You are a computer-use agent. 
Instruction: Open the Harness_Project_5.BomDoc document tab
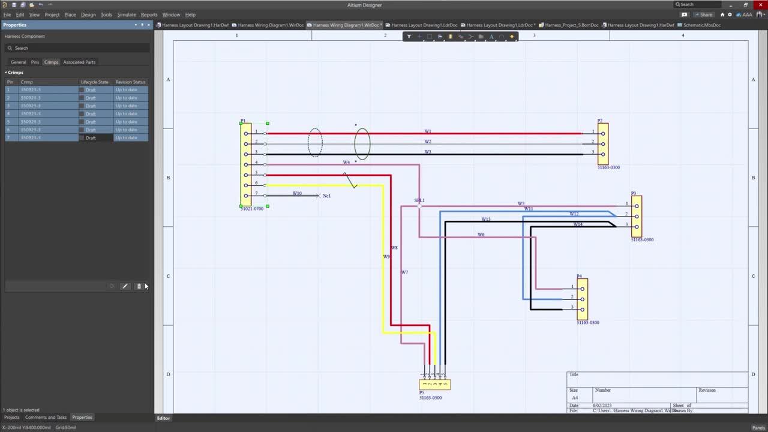[571, 25]
